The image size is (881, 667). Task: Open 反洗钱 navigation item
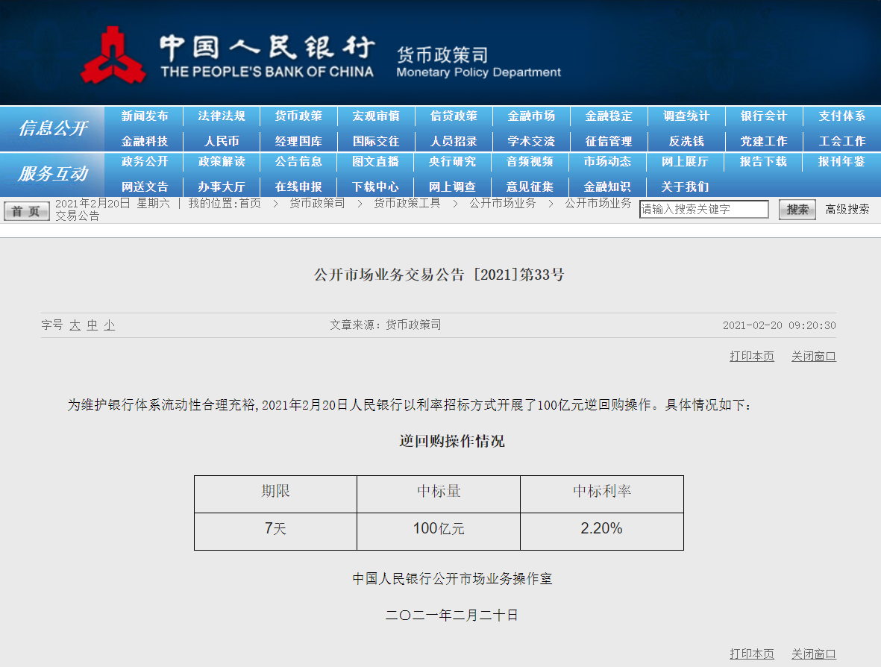click(x=686, y=141)
